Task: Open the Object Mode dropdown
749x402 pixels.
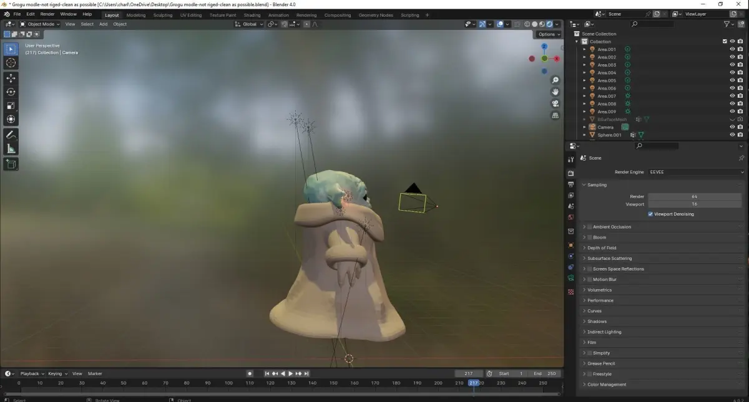Action: pyautogui.click(x=40, y=24)
